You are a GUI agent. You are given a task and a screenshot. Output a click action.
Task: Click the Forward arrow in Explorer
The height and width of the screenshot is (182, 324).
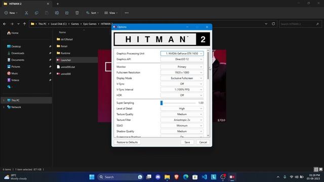coord(12,24)
